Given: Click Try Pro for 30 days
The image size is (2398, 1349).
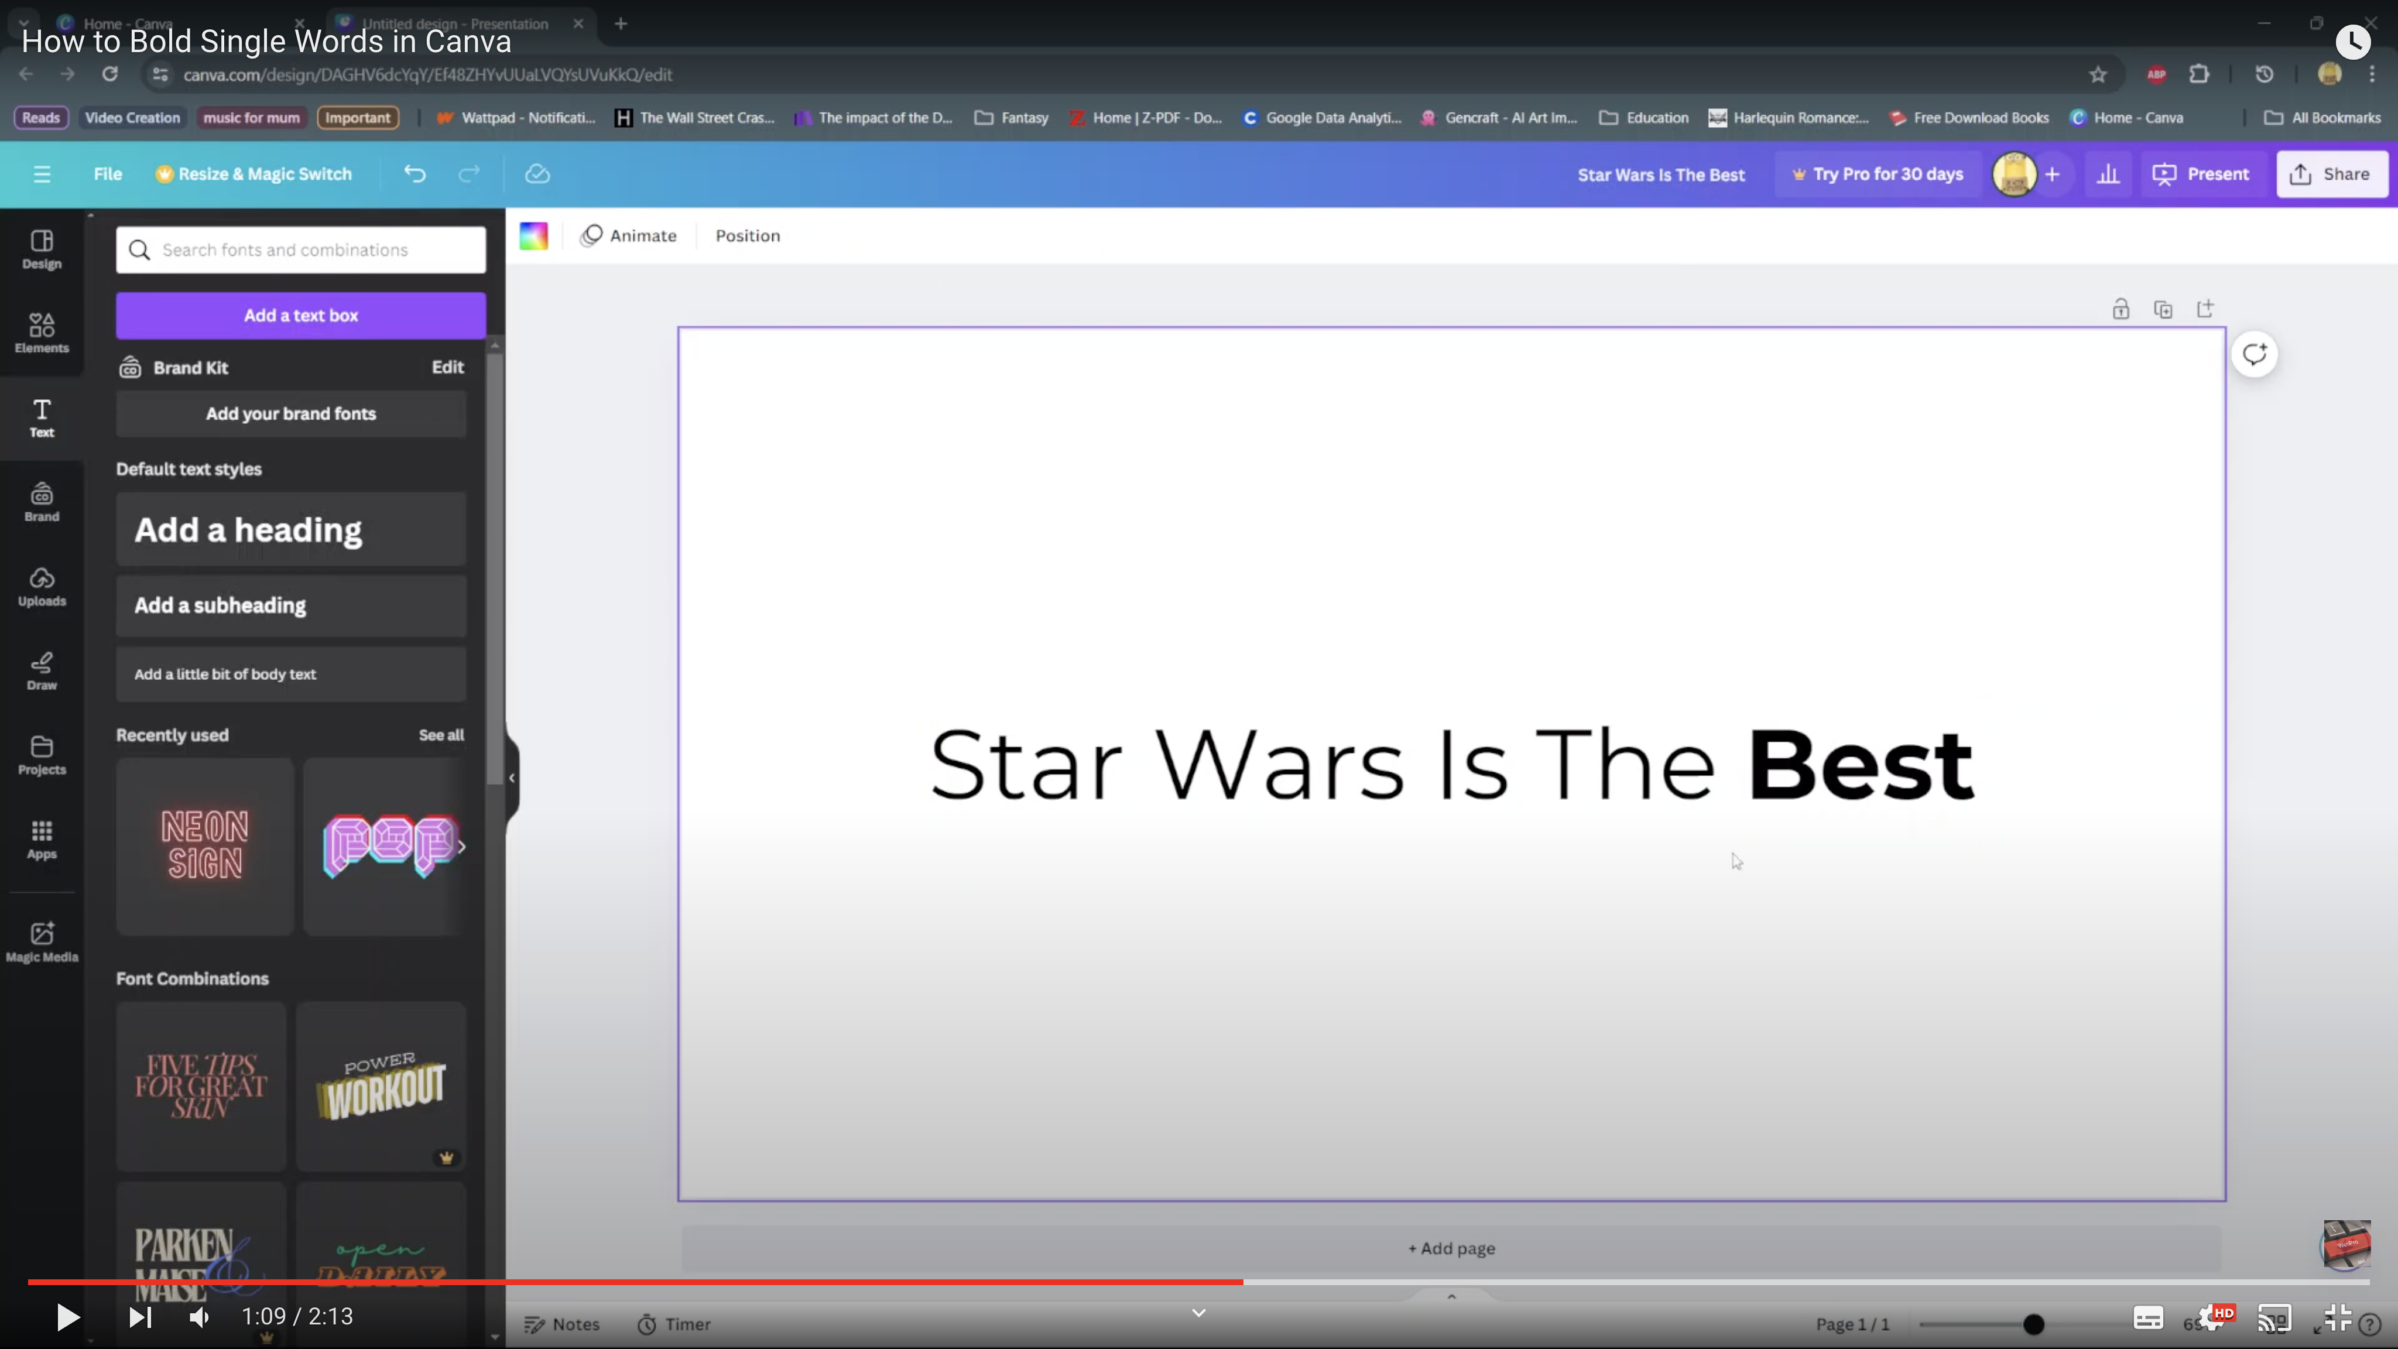Looking at the screenshot, I should pyautogui.click(x=1878, y=174).
